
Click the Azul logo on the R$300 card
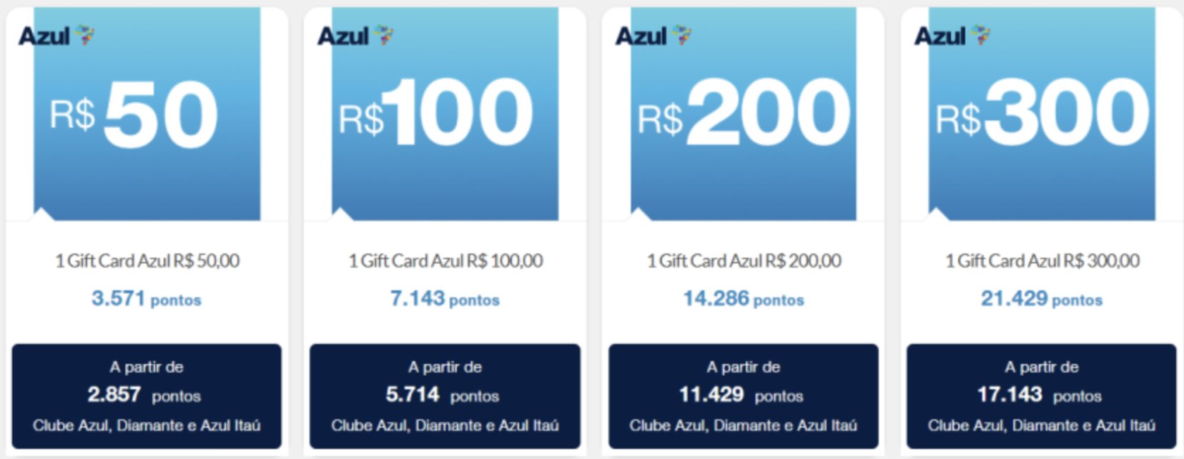click(952, 35)
